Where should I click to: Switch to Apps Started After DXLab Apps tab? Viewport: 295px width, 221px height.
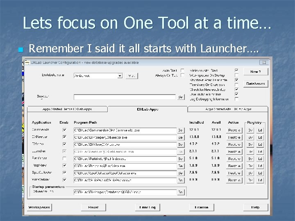(228, 109)
